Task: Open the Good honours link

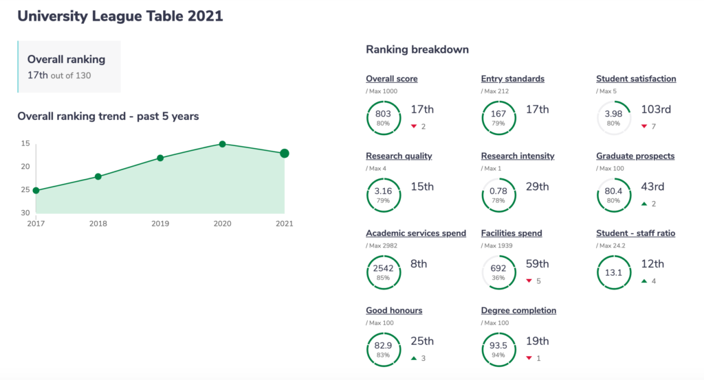Action: (394, 310)
